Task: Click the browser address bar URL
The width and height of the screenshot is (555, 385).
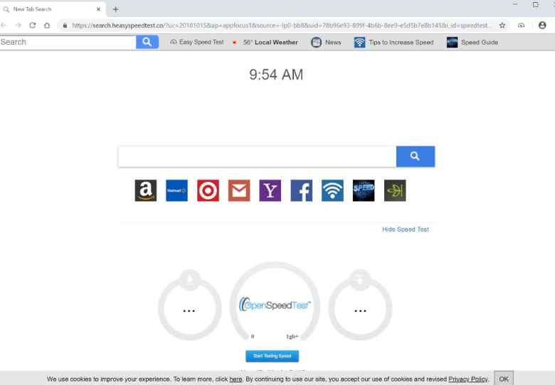Action: pyautogui.click(x=281, y=25)
